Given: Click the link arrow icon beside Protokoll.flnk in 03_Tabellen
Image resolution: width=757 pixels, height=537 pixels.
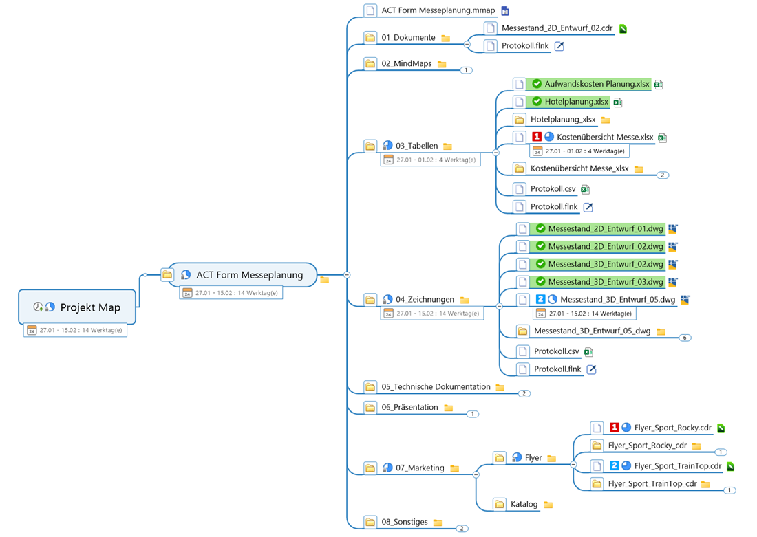Looking at the screenshot, I should pos(588,208).
